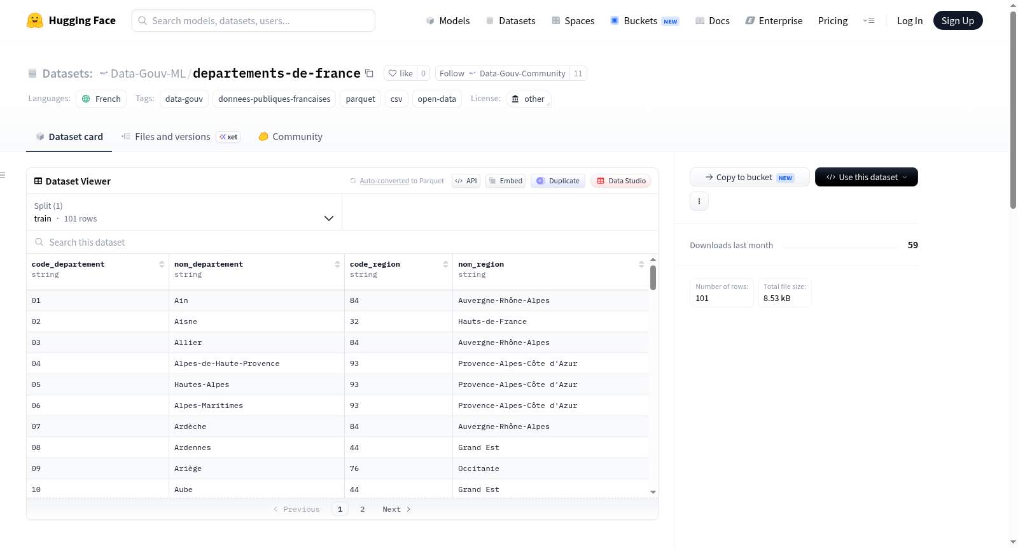Select the open-data tag
Screen dimensions: 1018x548
coord(436,99)
